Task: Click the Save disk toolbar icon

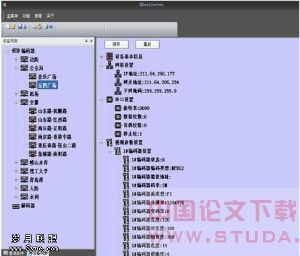Action: tap(20, 27)
